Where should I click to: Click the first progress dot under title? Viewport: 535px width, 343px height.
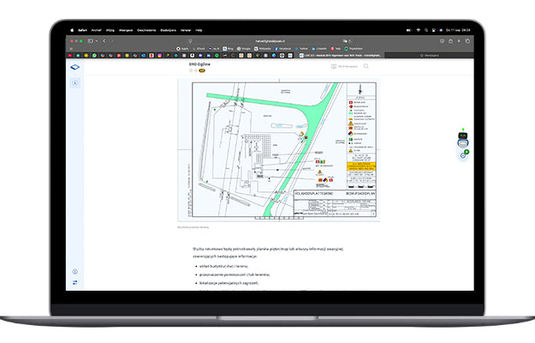[193, 71]
